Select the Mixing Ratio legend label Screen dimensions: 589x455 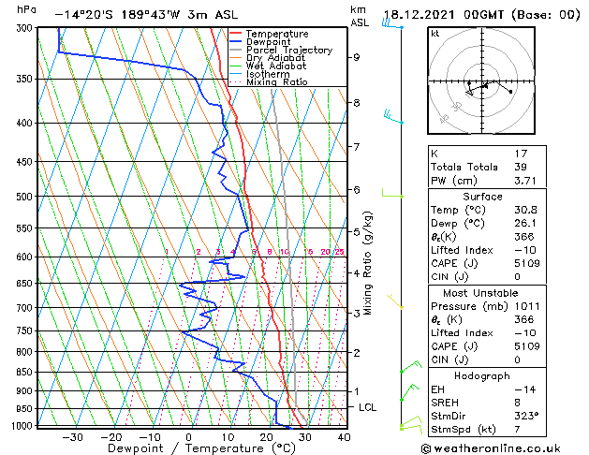[277, 81]
